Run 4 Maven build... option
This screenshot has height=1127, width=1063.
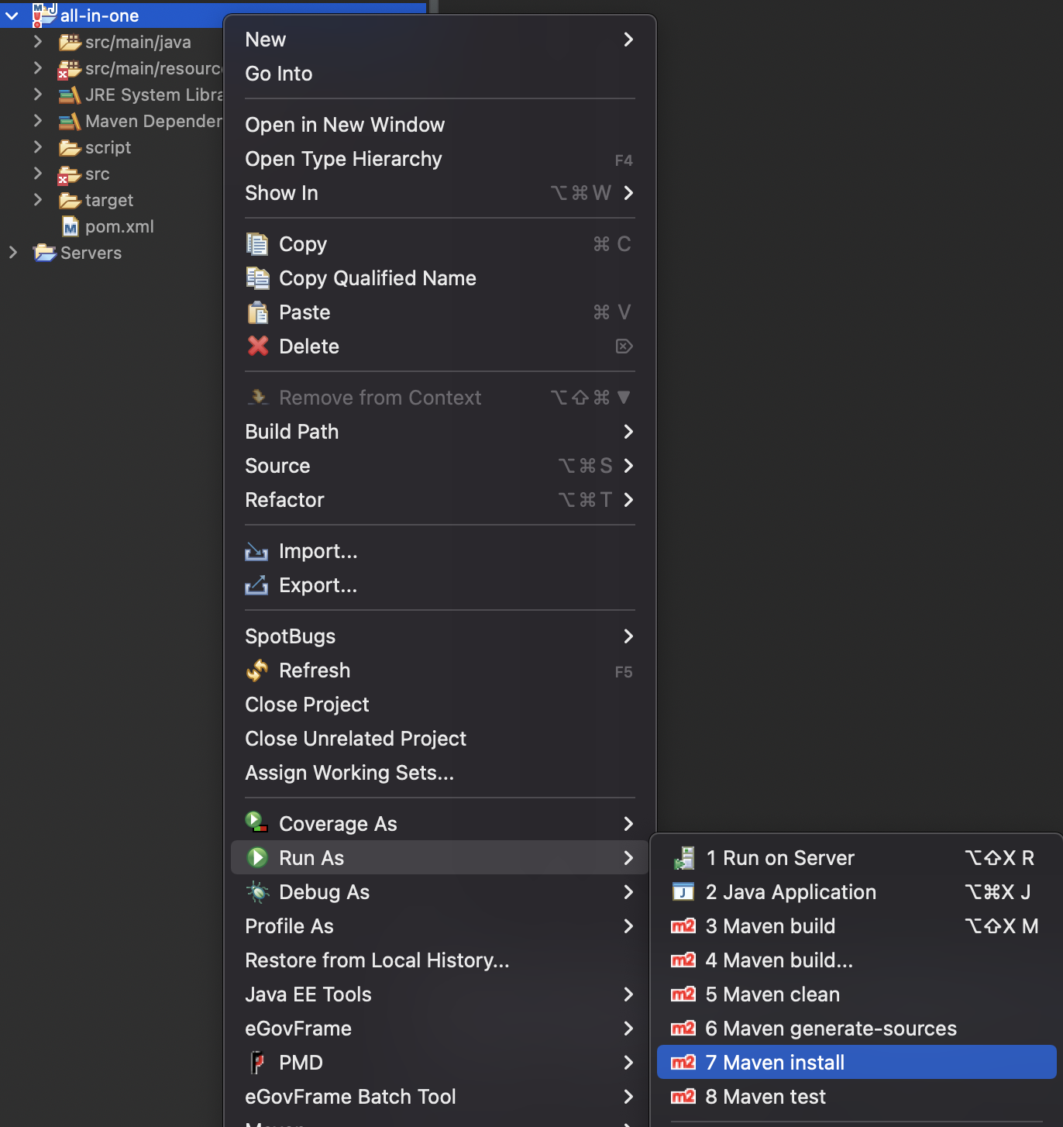click(857, 960)
